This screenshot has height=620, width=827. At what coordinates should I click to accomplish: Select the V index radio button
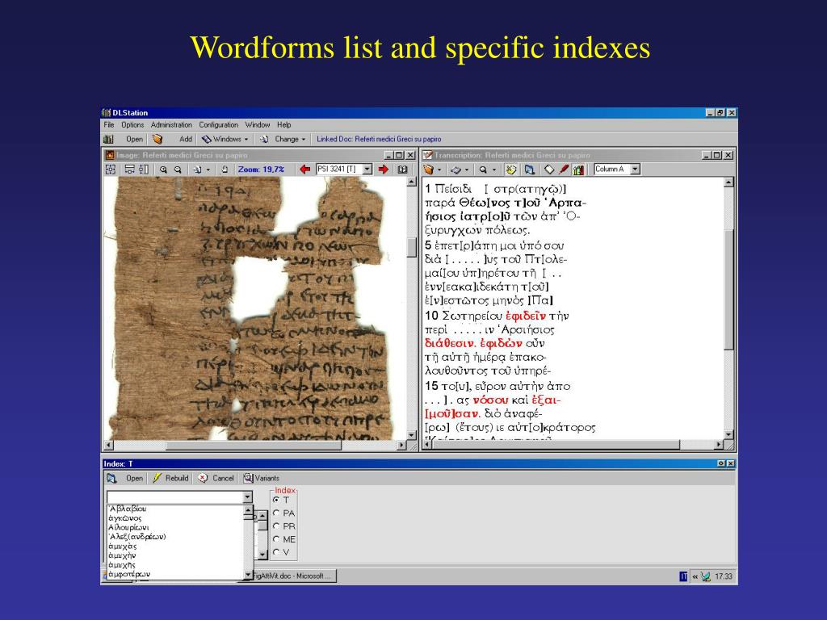point(276,552)
